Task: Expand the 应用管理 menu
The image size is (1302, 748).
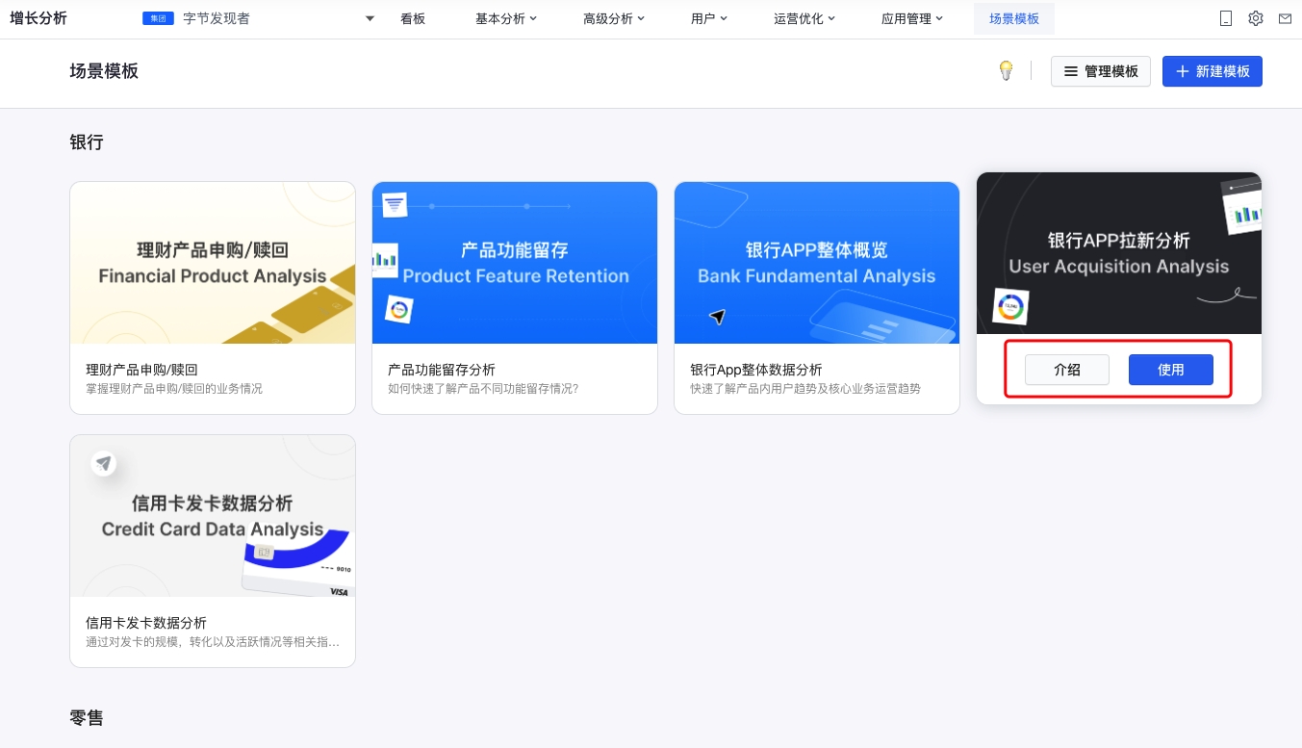Action: tap(912, 18)
